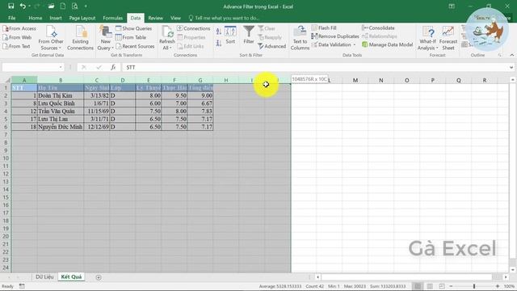Click the Save icon in the quick access toolbar

tap(11, 6)
